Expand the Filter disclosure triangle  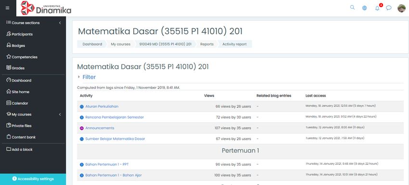(x=79, y=77)
